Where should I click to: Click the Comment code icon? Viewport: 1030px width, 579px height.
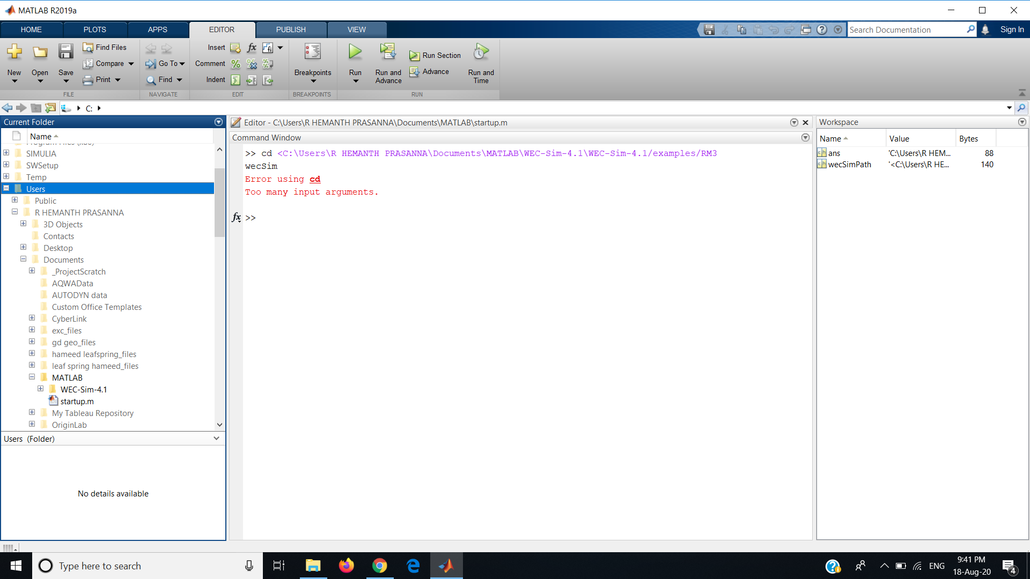coord(236,64)
